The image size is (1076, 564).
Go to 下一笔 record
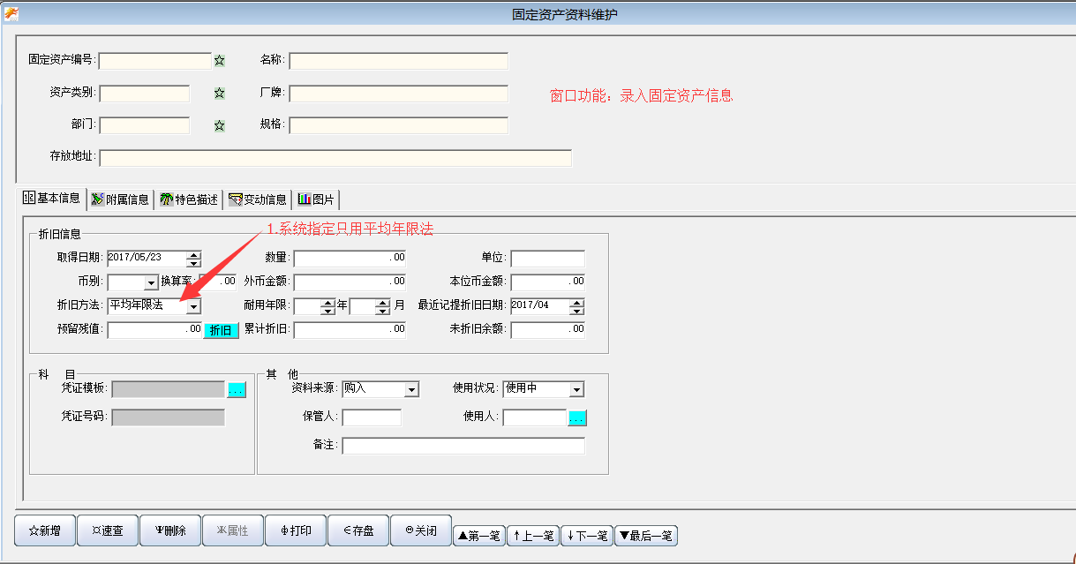tap(587, 536)
